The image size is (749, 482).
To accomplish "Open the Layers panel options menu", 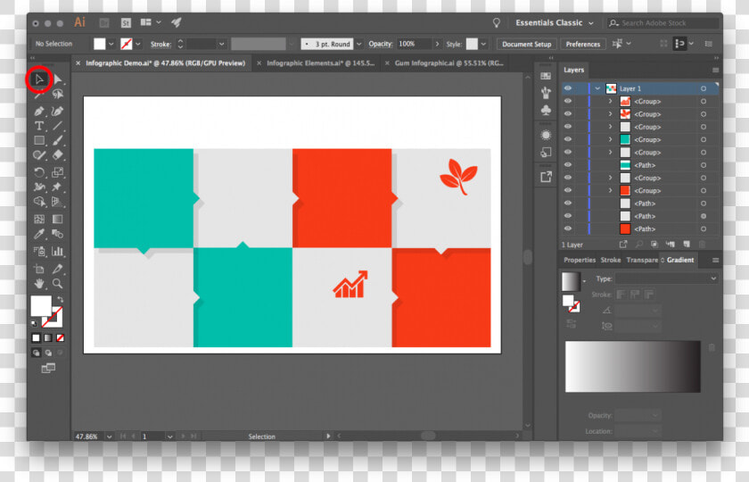I will pyautogui.click(x=715, y=71).
